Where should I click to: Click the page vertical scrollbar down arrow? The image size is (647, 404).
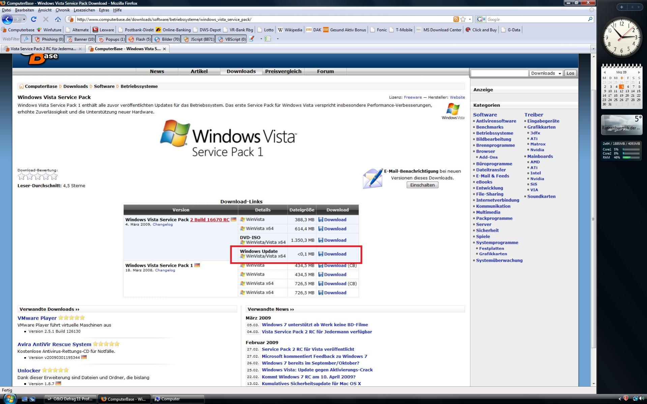pyautogui.click(x=594, y=383)
